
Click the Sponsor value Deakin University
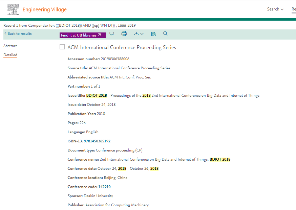coord(98,196)
